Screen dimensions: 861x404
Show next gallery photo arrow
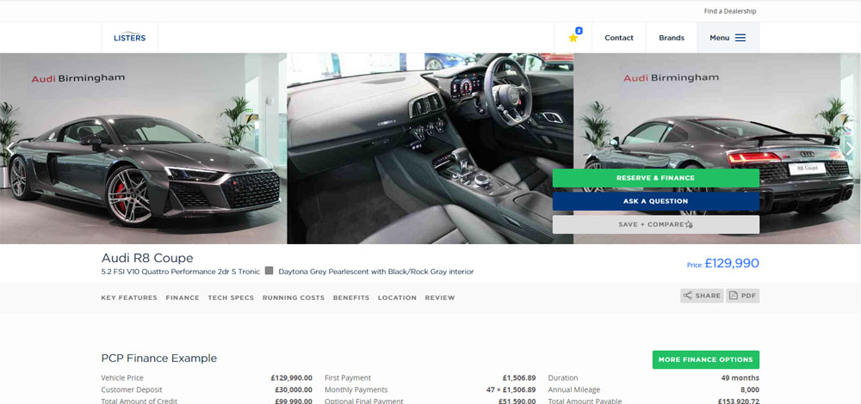[x=850, y=149]
